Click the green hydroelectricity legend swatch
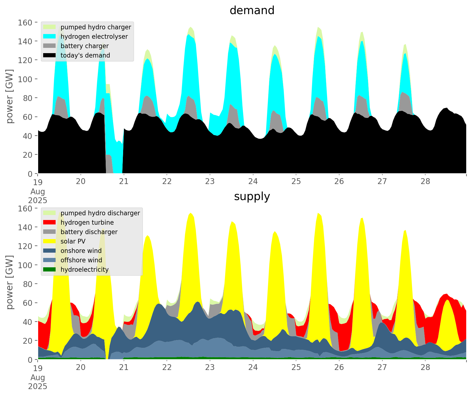This screenshot has height=396, width=472. [x=50, y=270]
